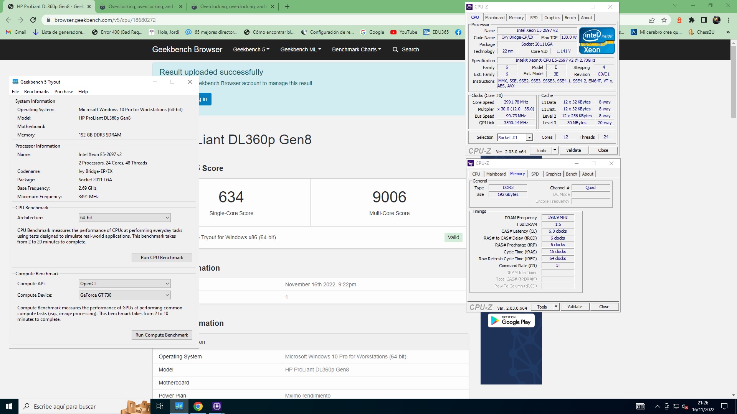This screenshot has height=414, width=737.
Task: Show hidden system tray icons
Action: pyautogui.click(x=657, y=406)
